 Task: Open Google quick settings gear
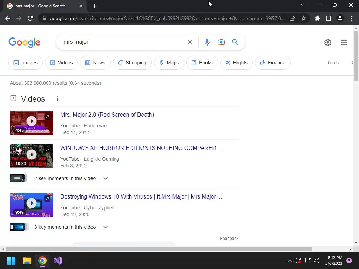pos(328,42)
